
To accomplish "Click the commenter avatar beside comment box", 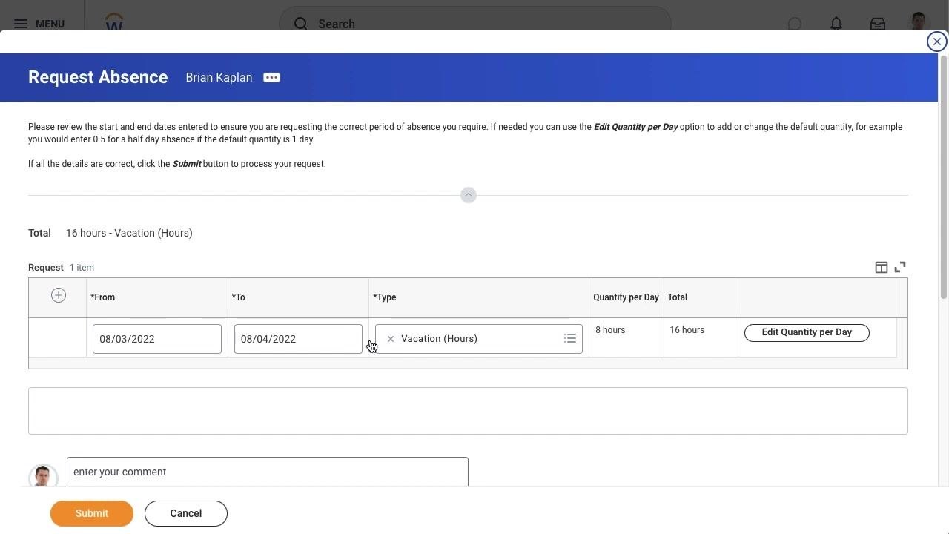I will [43, 475].
